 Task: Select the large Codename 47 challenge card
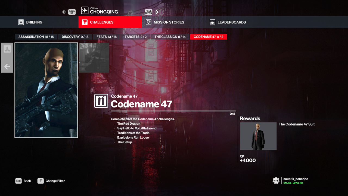[x=46, y=90]
